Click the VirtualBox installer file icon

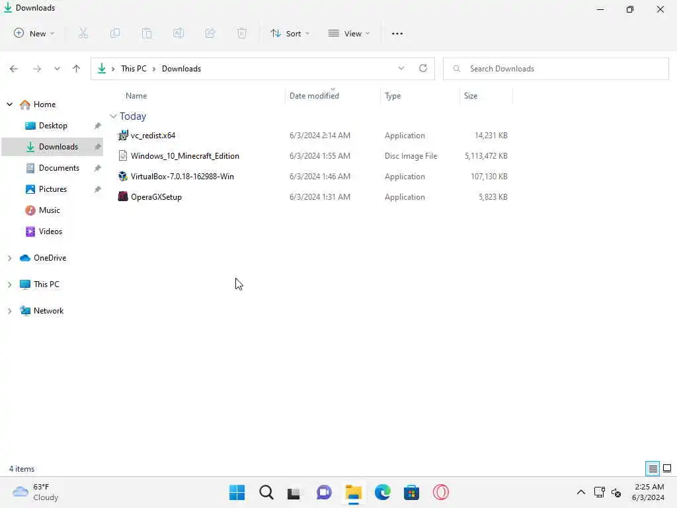click(123, 176)
